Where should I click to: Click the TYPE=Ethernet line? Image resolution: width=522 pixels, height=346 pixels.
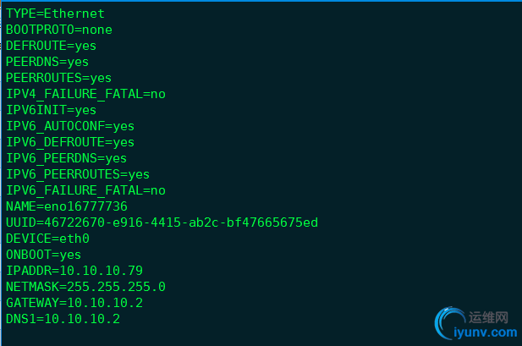click(x=56, y=14)
